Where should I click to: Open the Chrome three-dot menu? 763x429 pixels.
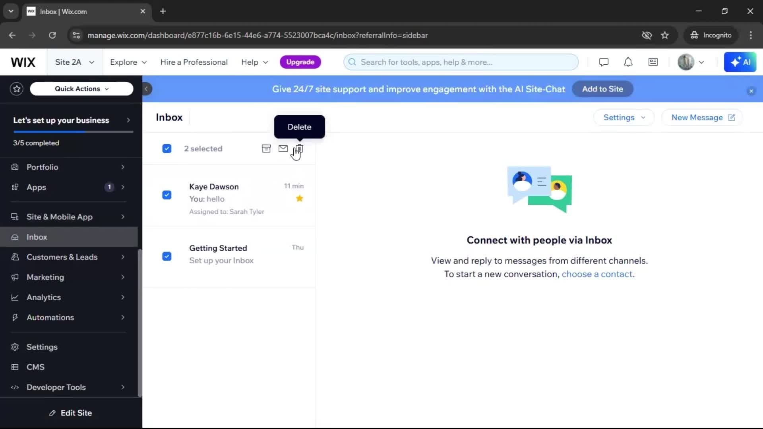coord(751,35)
